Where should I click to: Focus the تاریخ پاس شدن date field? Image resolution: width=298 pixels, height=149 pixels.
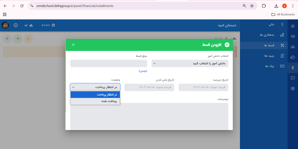[x=149, y=87]
